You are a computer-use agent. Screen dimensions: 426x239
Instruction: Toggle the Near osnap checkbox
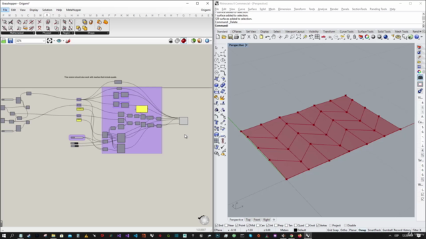pos(226,226)
